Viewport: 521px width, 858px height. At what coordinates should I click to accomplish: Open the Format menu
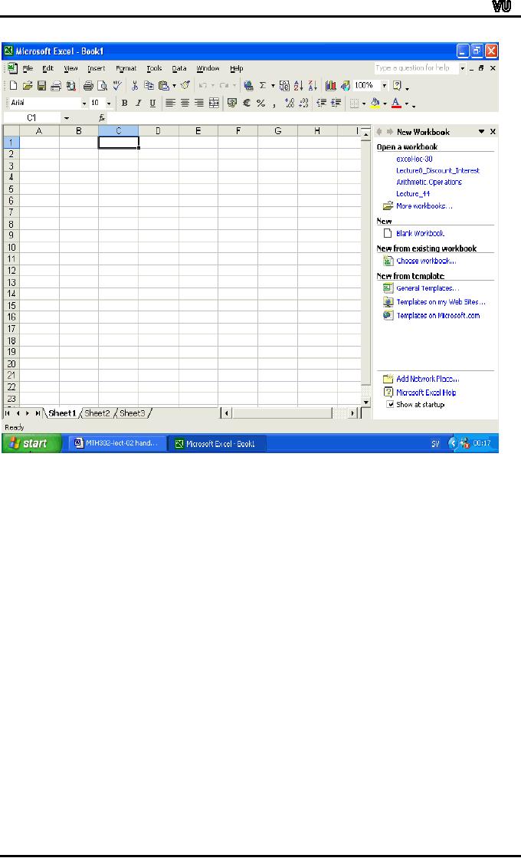[x=126, y=68]
